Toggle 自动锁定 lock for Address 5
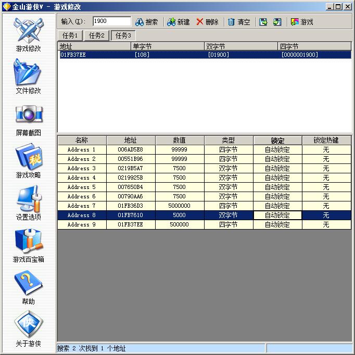The width and height of the screenshot is (355, 355). pos(277,187)
